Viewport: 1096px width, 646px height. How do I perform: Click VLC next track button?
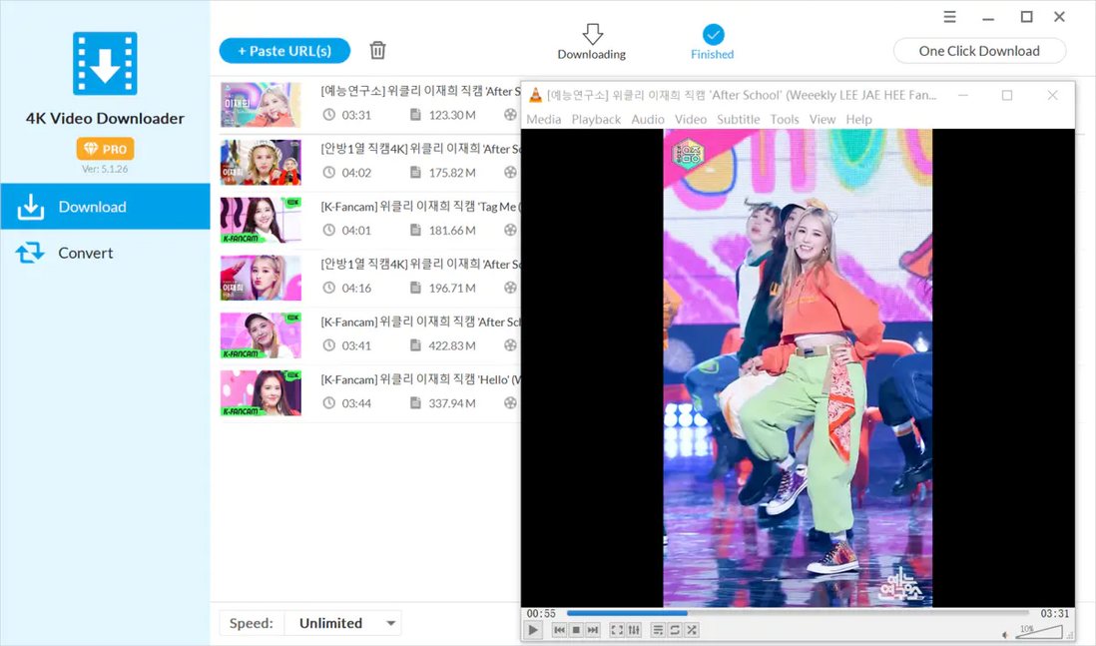point(593,631)
